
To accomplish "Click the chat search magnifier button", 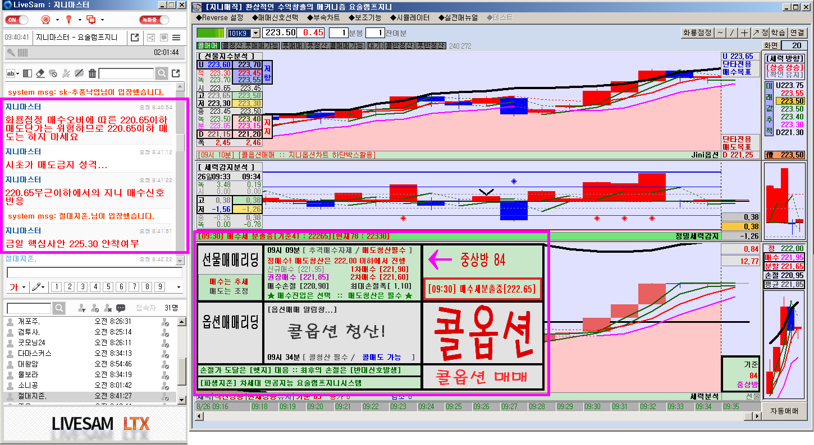I will 161,73.
